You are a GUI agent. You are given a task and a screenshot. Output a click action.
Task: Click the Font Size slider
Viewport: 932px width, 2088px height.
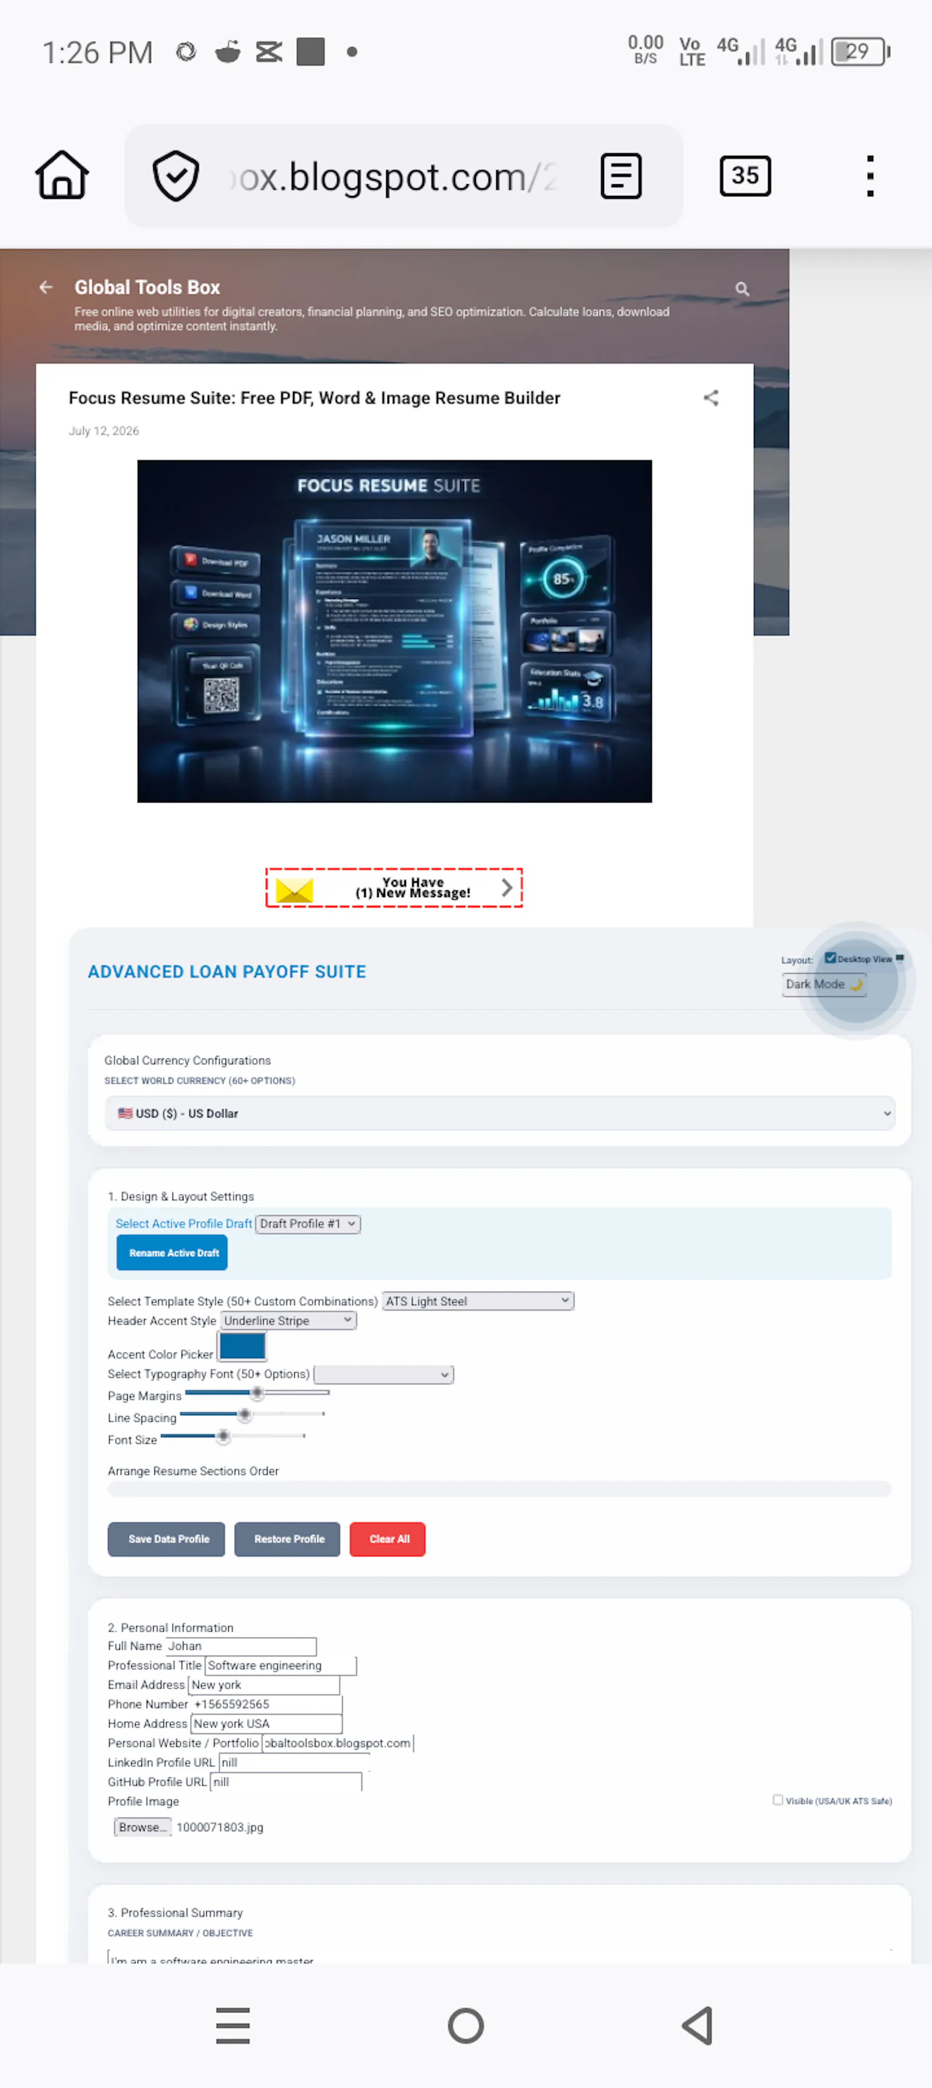click(232, 1436)
